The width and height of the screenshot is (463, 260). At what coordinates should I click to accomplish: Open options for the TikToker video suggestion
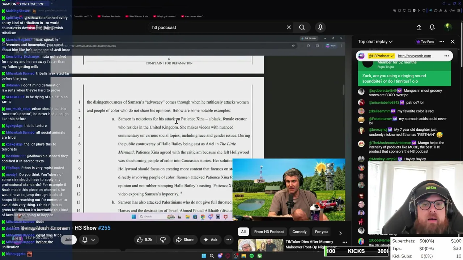(x=344, y=242)
